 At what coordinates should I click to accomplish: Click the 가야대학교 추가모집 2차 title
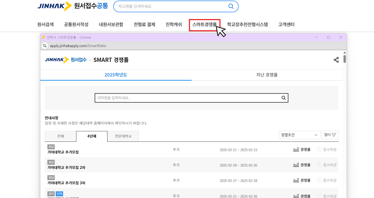point(66,167)
